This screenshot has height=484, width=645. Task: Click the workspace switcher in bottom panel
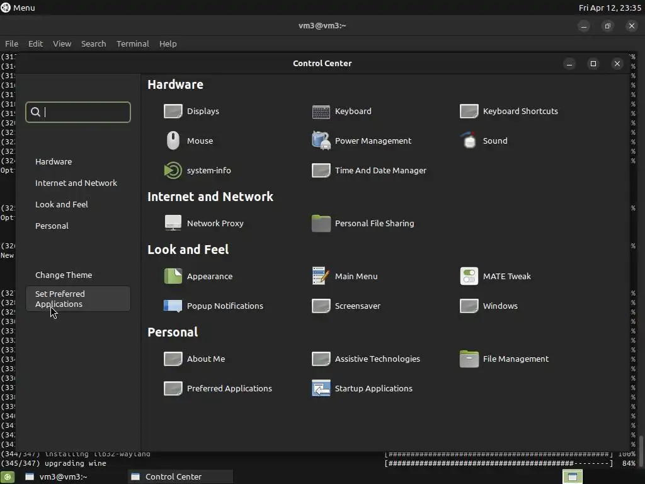coord(572,476)
